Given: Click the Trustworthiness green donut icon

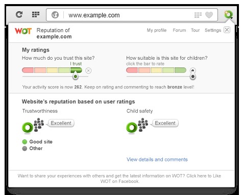Looking at the screenshot, I should click(x=28, y=127).
